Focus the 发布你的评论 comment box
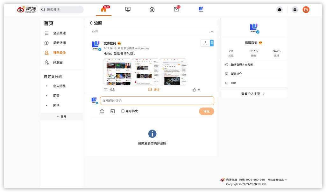 point(157,100)
